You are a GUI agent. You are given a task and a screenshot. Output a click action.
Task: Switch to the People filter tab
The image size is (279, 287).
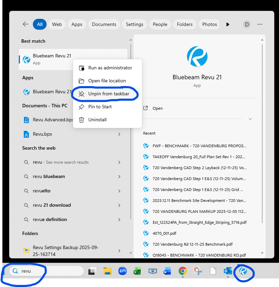coord(160,24)
